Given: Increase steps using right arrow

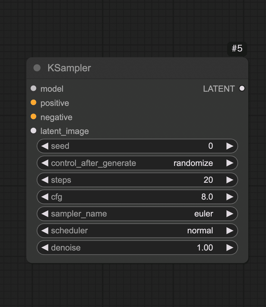Looking at the screenshot, I should click(x=230, y=180).
